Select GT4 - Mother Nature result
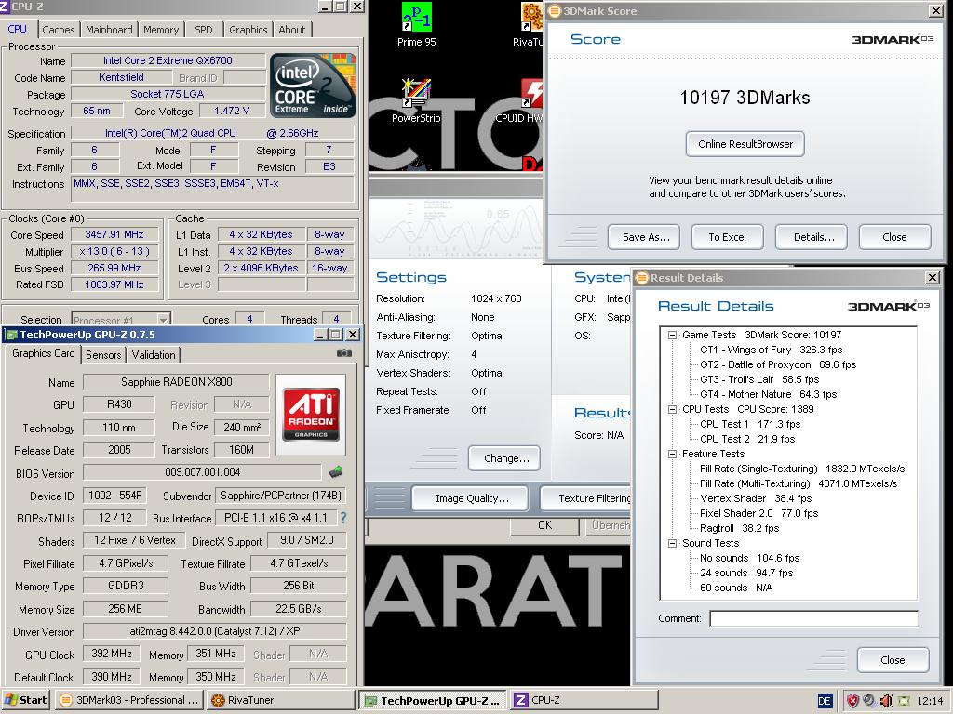The width and height of the screenshot is (953, 714). pos(768,394)
